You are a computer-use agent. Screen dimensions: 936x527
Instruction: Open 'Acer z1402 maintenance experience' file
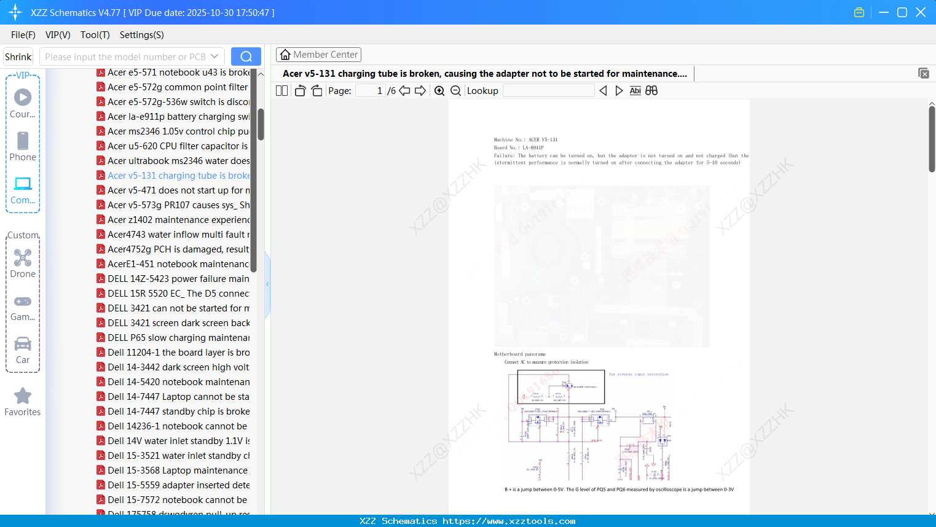(x=173, y=220)
